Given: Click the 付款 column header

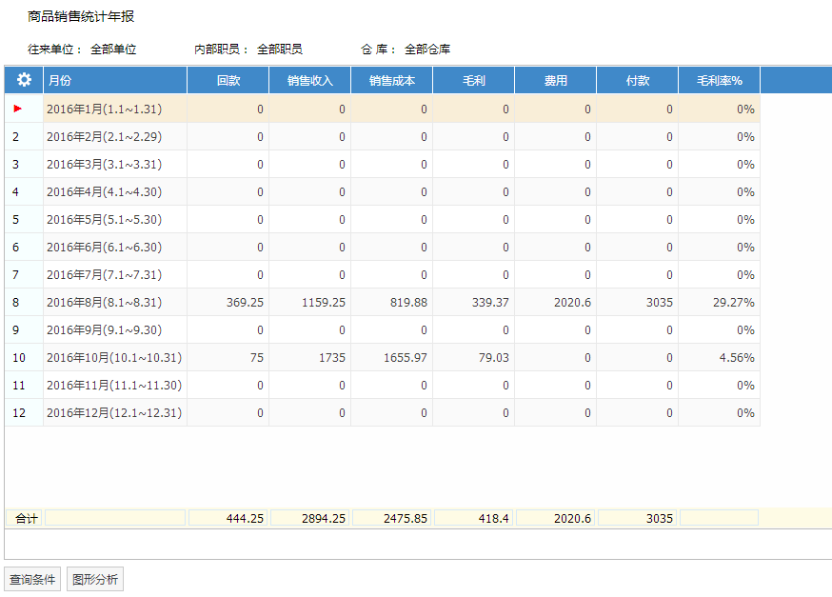Looking at the screenshot, I should point(637,80).
